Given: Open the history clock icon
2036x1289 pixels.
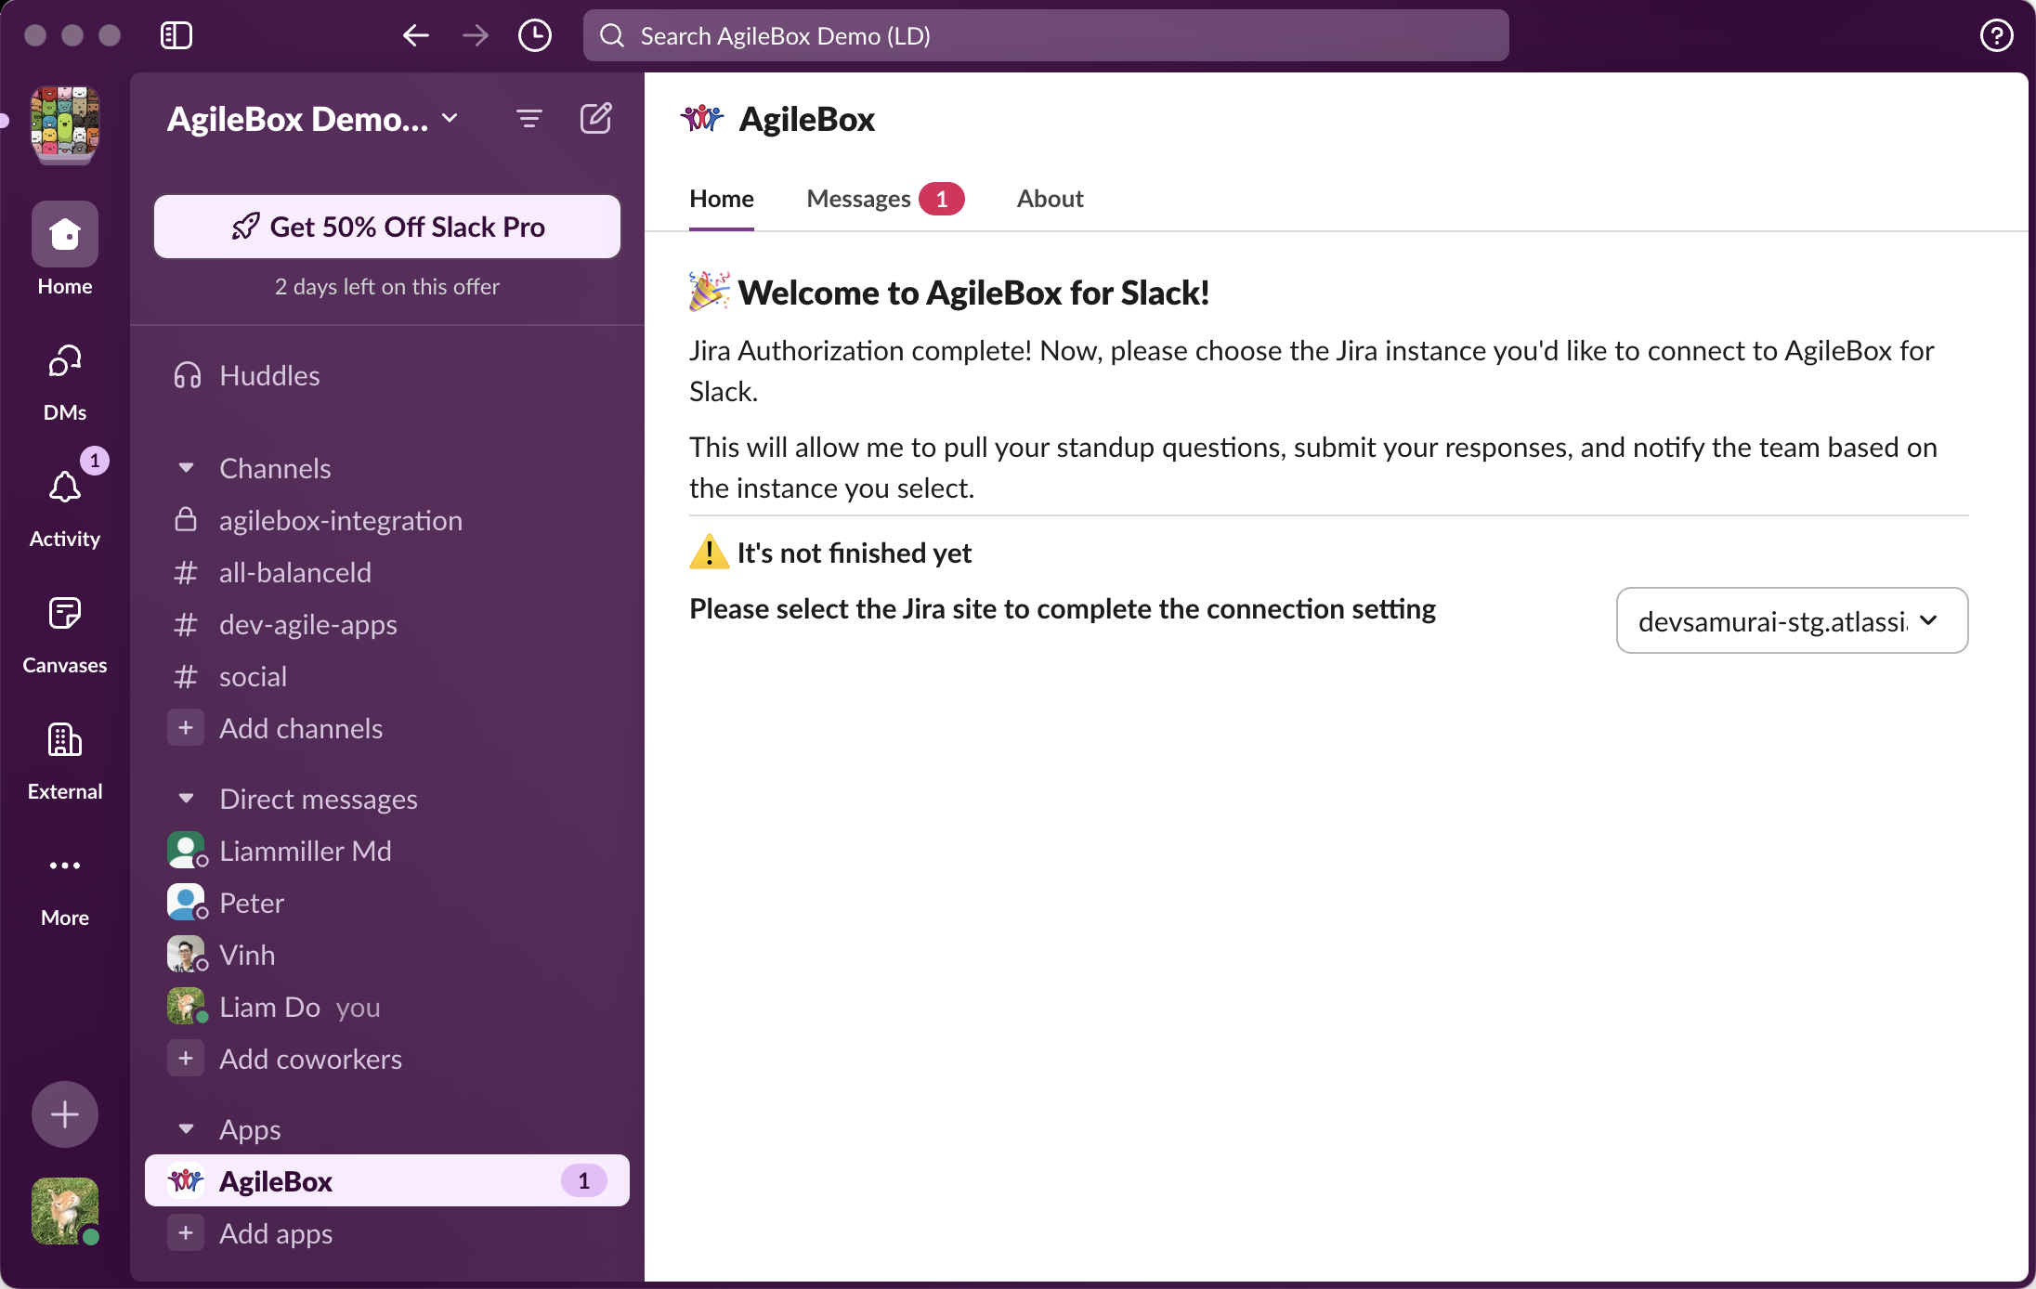Looking at the screenshot, I should click(534, 36).
